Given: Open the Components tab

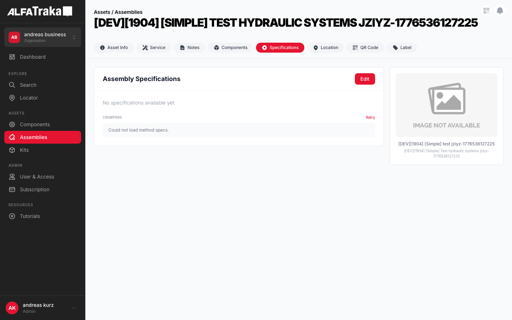Looking at the screenshot, I should coord(230,48).
